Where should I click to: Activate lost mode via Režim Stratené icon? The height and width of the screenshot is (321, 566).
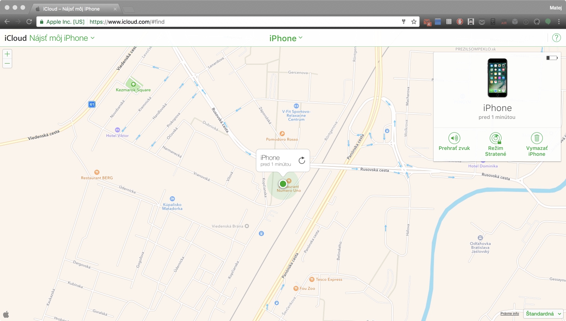click(496, 138)
